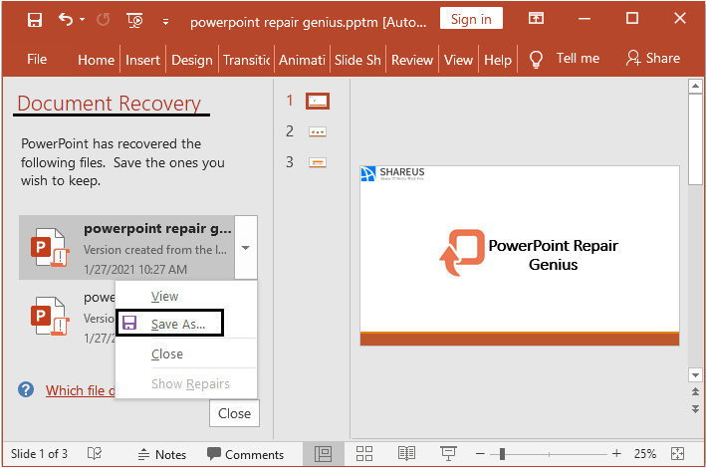Click zoom out minus button
706x468 pixels.
point(480,454)
